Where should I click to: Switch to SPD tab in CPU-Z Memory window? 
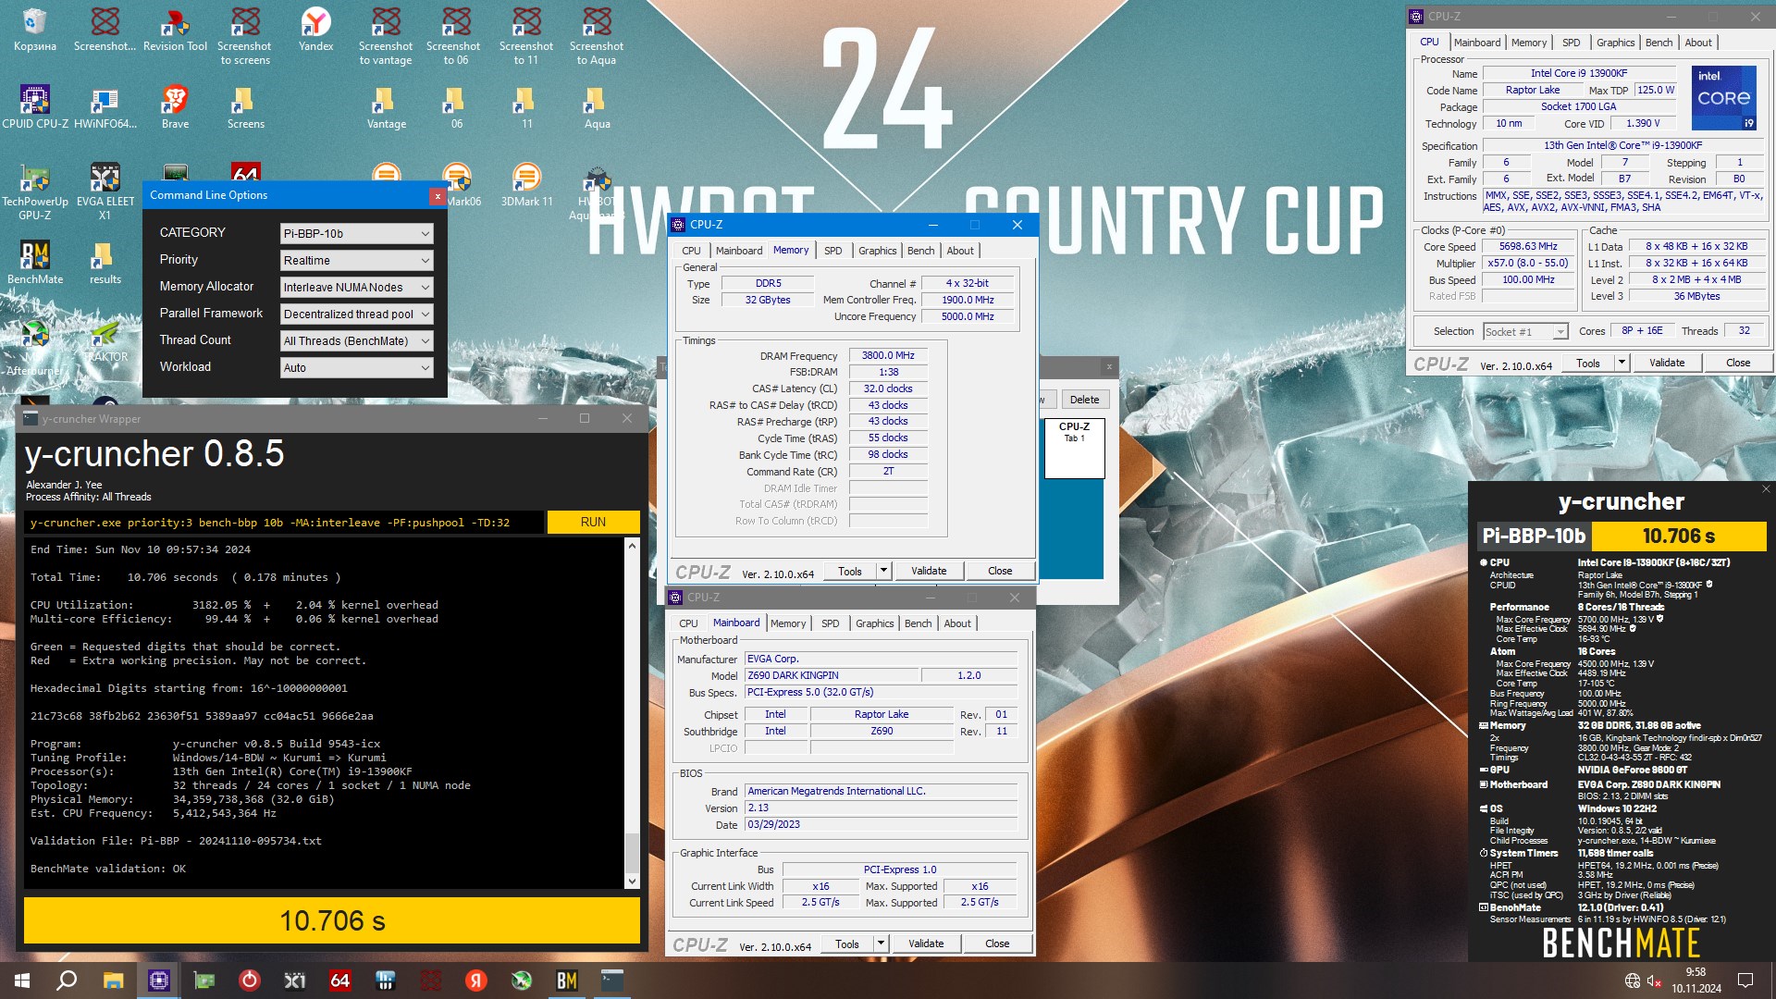pyautogui.click(x=832, y=251)
